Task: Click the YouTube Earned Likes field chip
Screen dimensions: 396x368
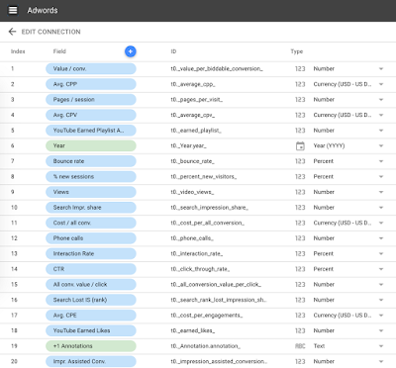Action: (x=91, y=330)
